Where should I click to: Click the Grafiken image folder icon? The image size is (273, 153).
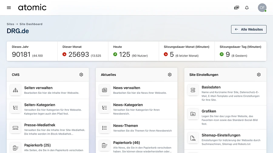coord(193,114)
